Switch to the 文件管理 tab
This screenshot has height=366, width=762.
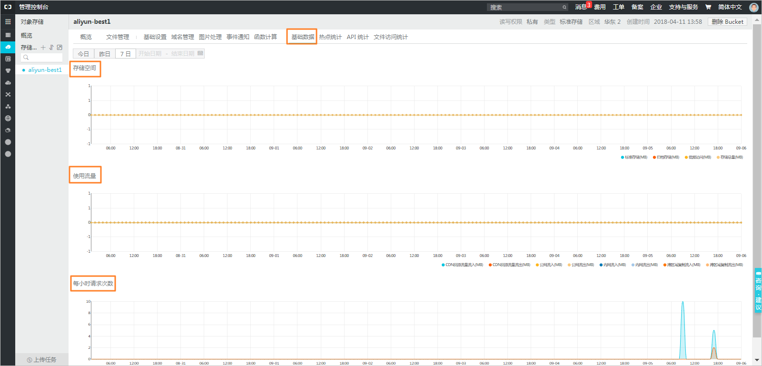pos(118,37)
